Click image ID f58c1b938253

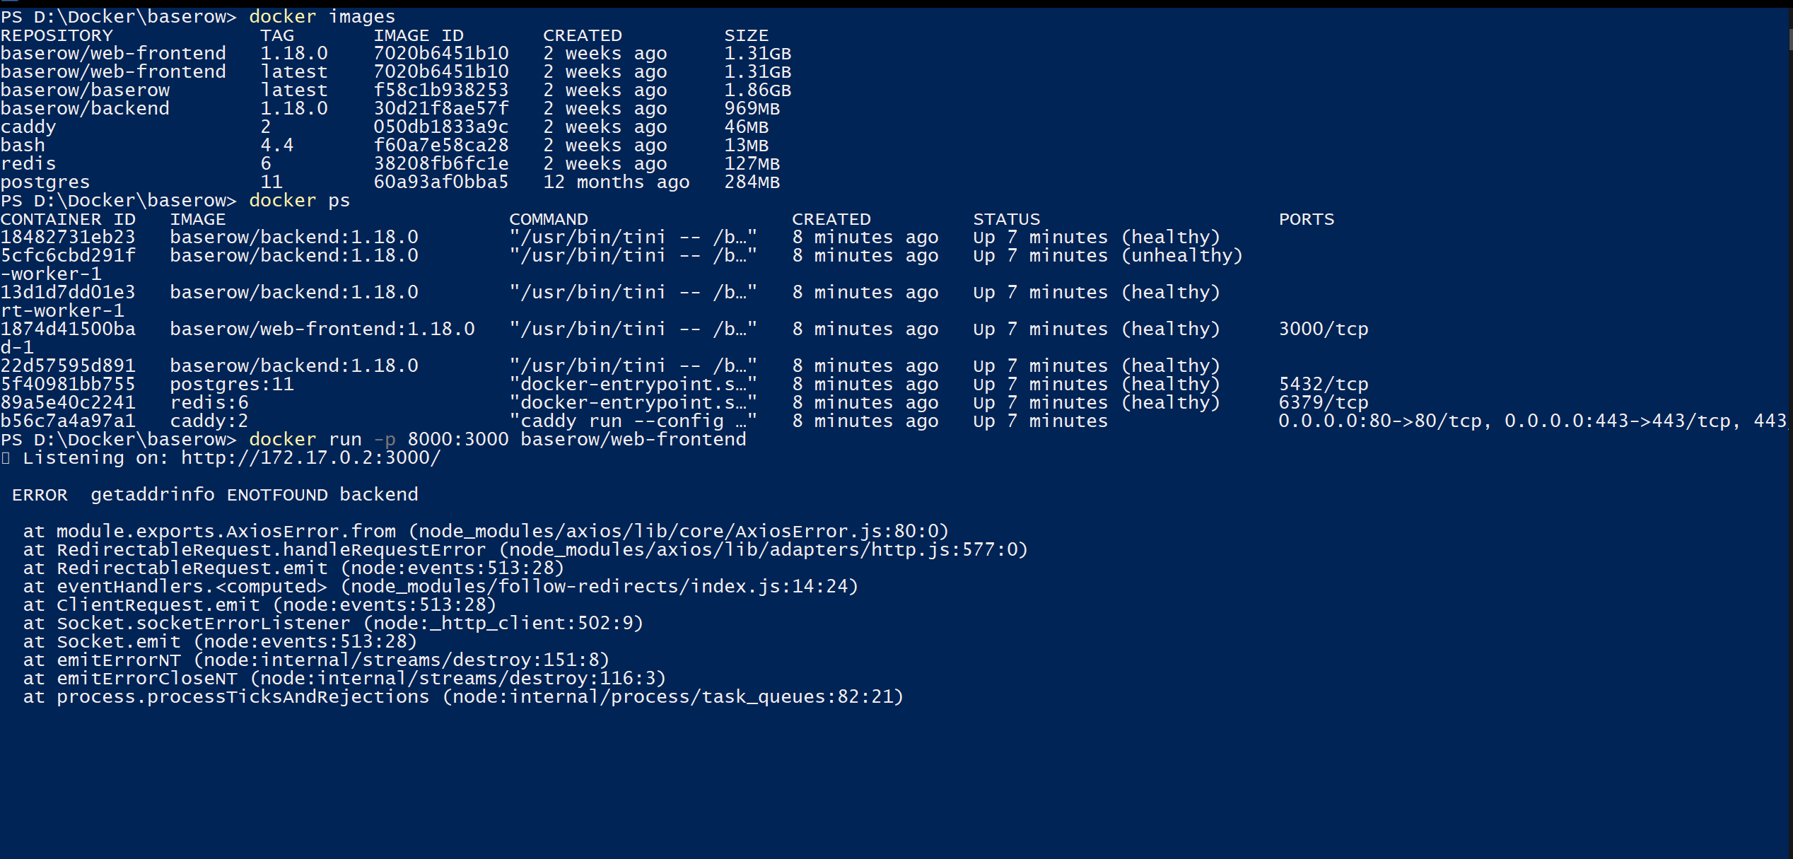pos(440,90)
